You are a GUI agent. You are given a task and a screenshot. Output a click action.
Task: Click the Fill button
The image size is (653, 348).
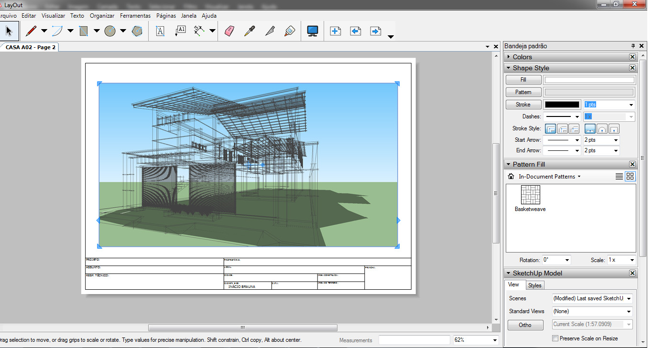(523, 80)
